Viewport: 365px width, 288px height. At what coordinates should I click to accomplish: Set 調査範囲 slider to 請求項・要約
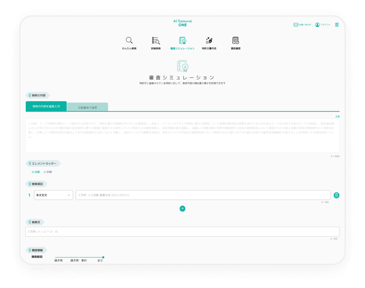pos(79,257)
